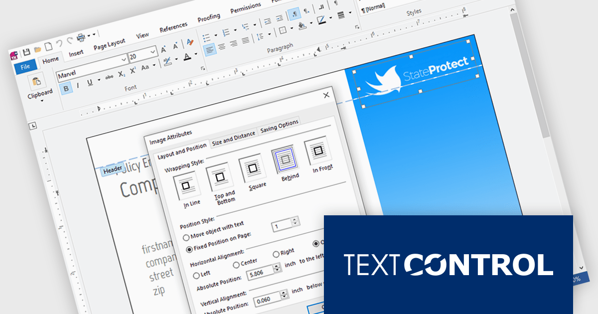Open Saving Options tab in dialog
The height and width of the screenshot is (314, 598).
pos(279,126)
